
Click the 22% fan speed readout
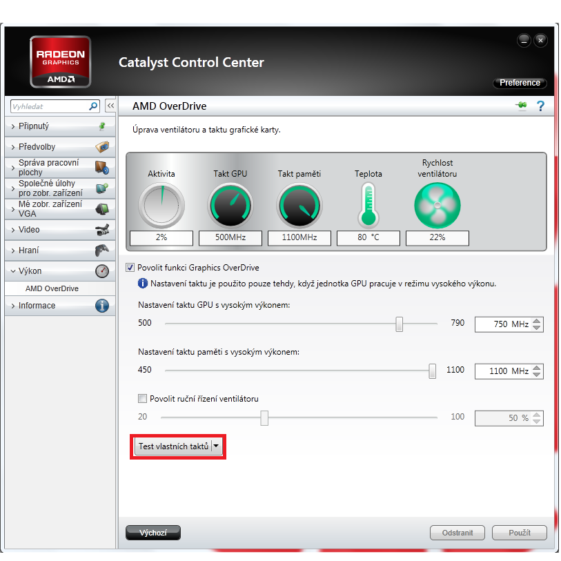(437, 237)
